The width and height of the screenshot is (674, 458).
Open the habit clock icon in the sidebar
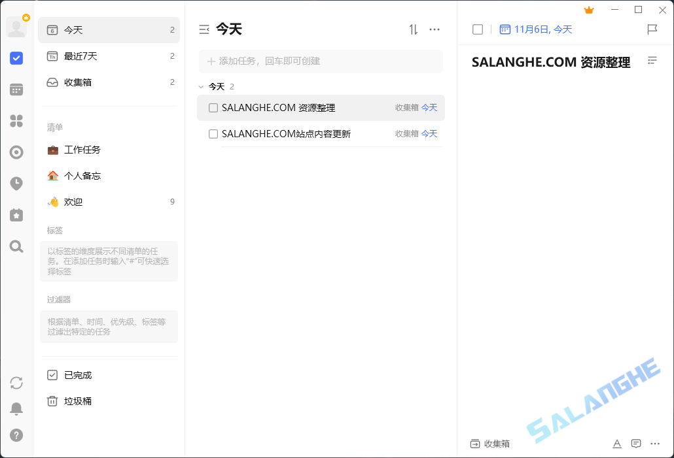[16, 184]
